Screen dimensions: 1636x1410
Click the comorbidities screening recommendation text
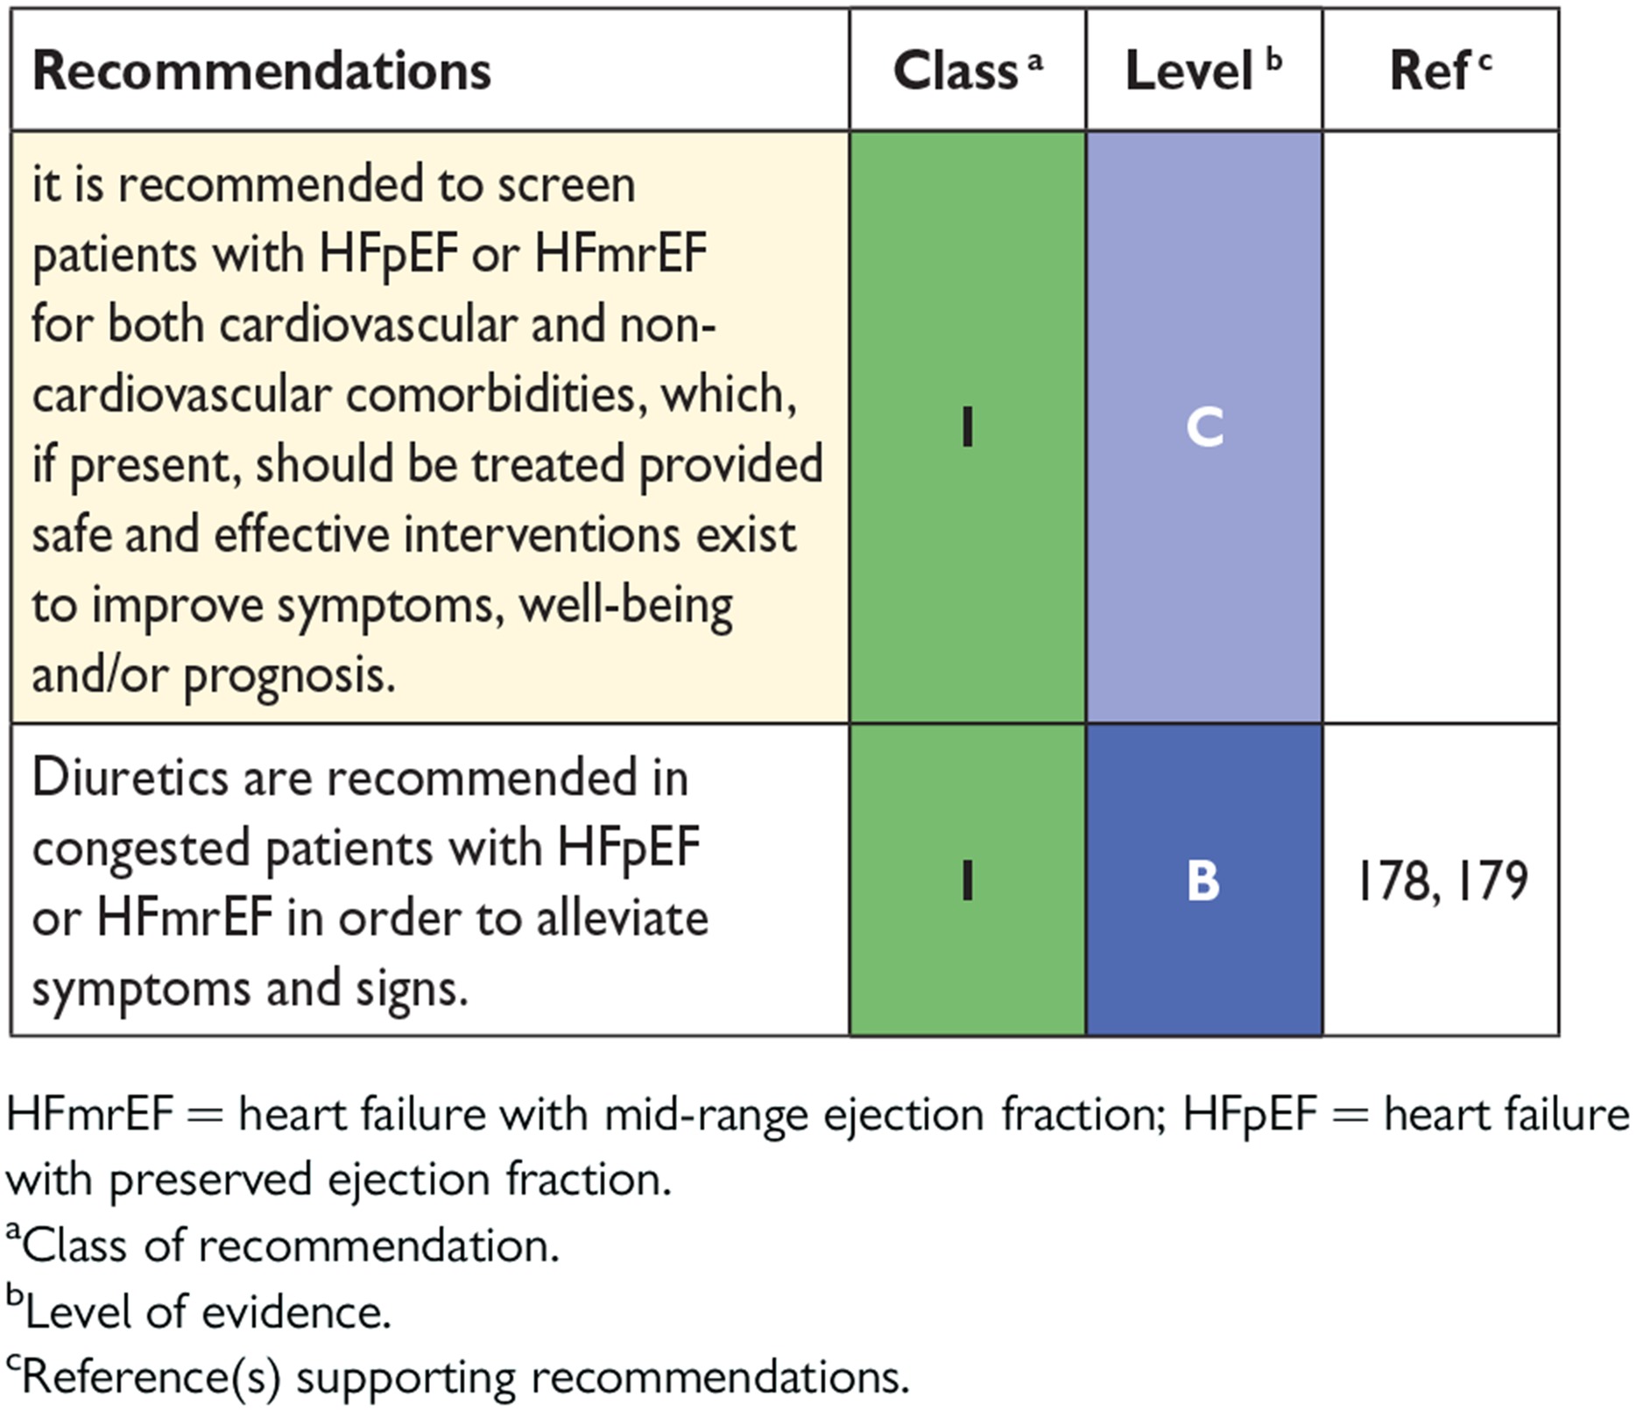pyautogui.click(x=427, y=429)
